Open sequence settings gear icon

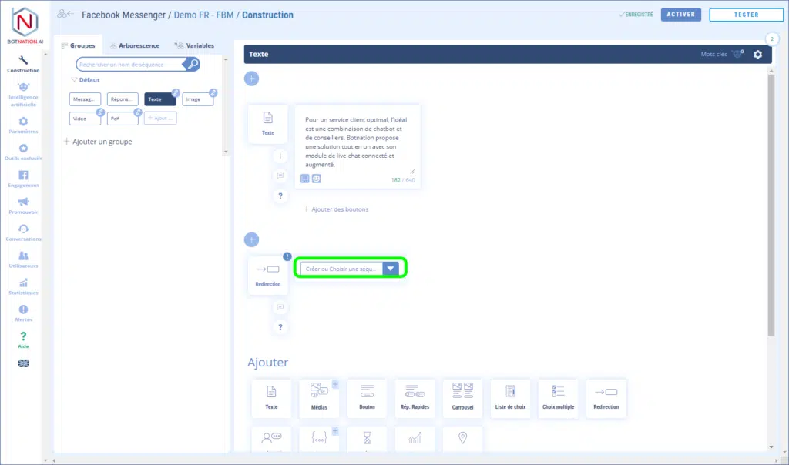pyautogui.click(x=757, y=55)
